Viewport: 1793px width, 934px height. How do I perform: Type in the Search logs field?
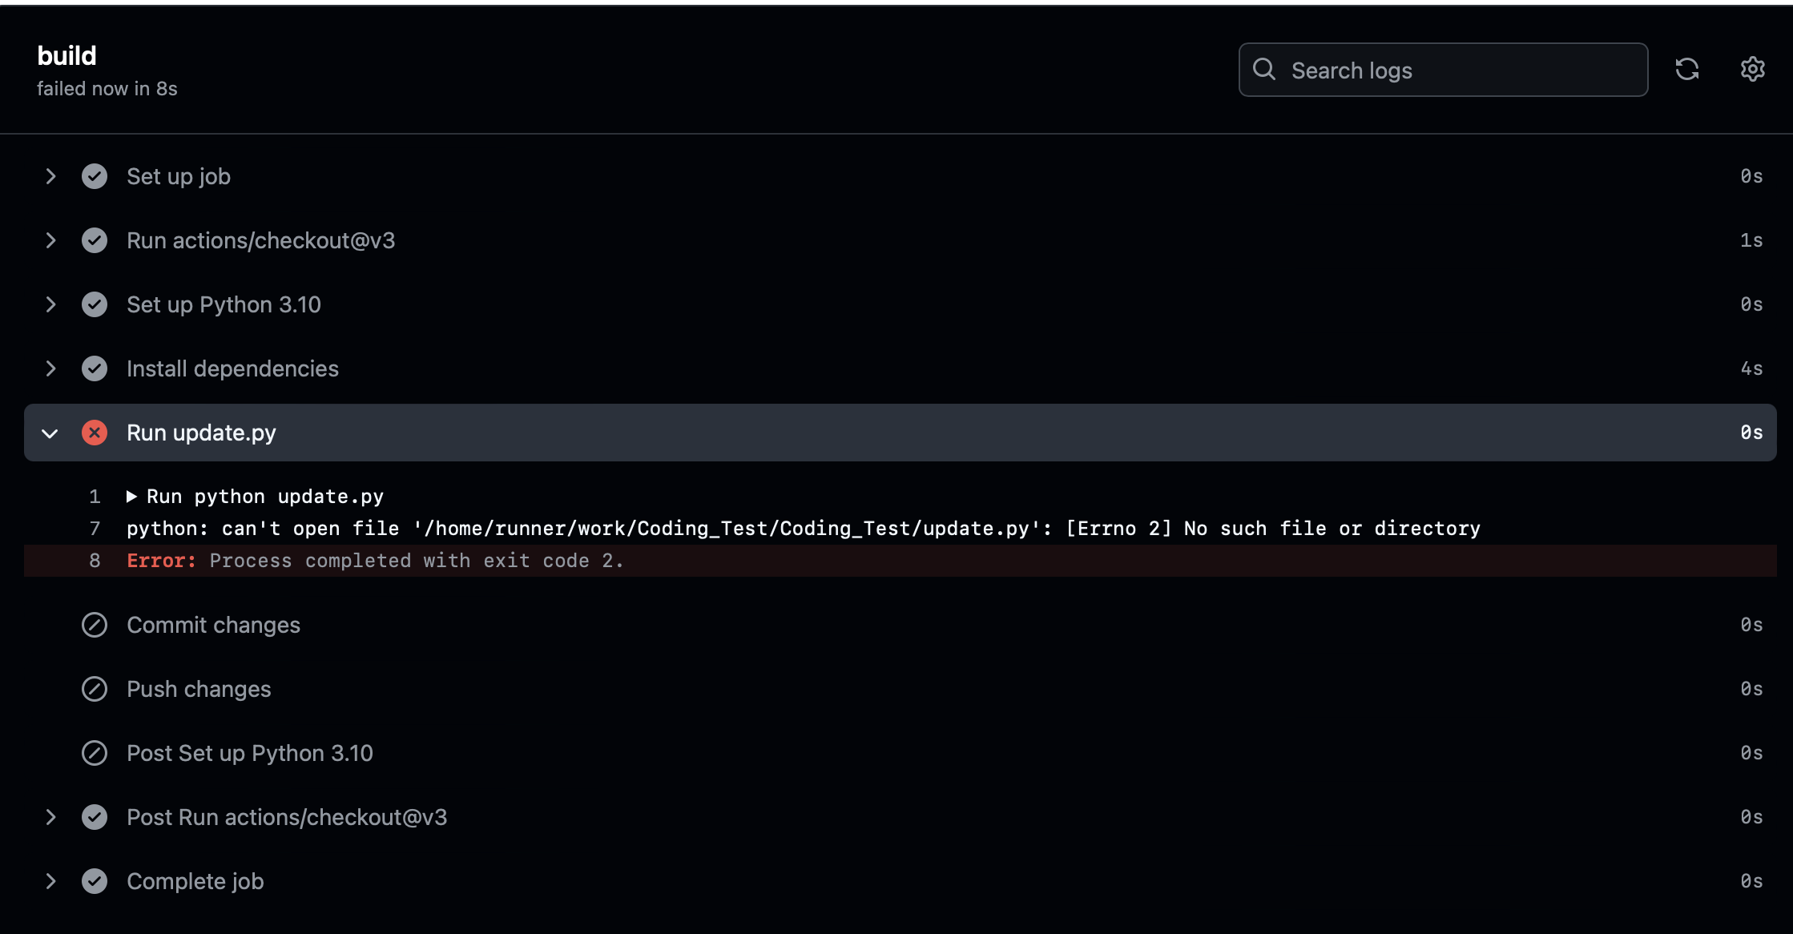1458,70
